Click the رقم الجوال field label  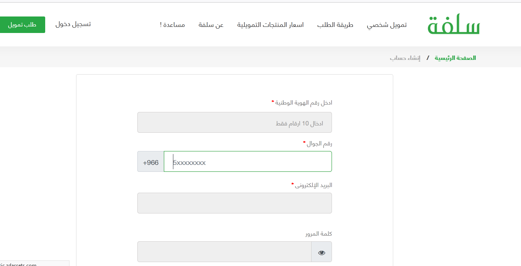[318, 144]
